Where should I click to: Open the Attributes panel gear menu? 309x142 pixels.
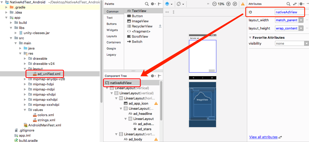point(301,4)
